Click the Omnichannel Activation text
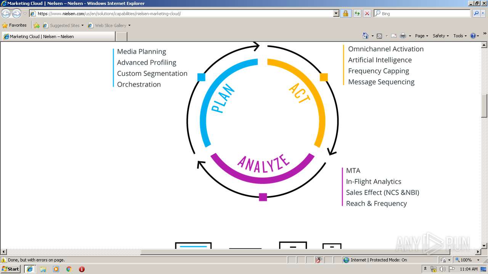 tap(386, 49)
